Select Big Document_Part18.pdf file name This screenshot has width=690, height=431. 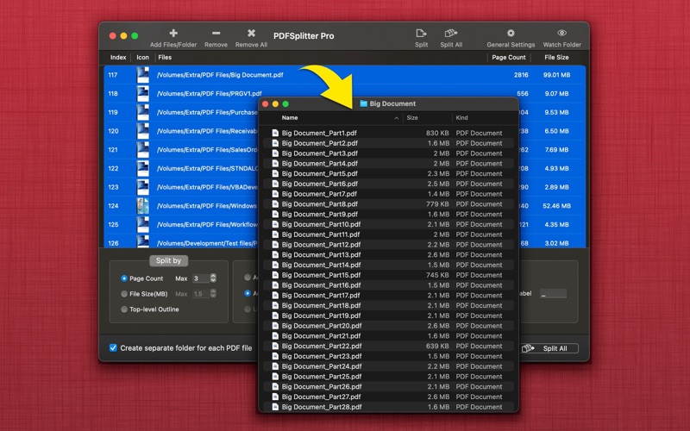pos(321,305)
